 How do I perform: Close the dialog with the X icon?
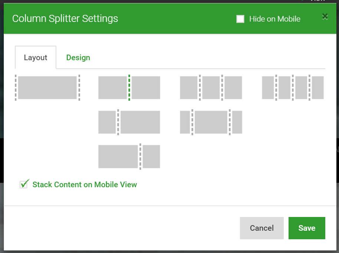pyautogui.click(x=325, y=16)
